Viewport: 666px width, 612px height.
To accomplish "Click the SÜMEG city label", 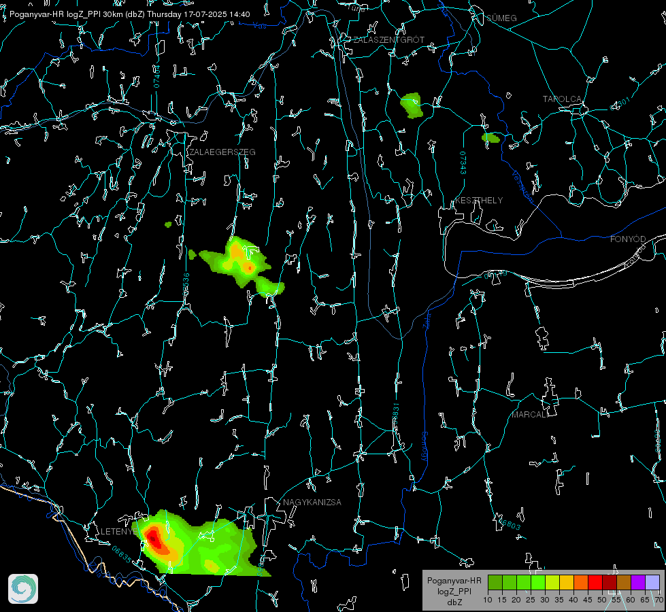I will click(x=501, y=18).
